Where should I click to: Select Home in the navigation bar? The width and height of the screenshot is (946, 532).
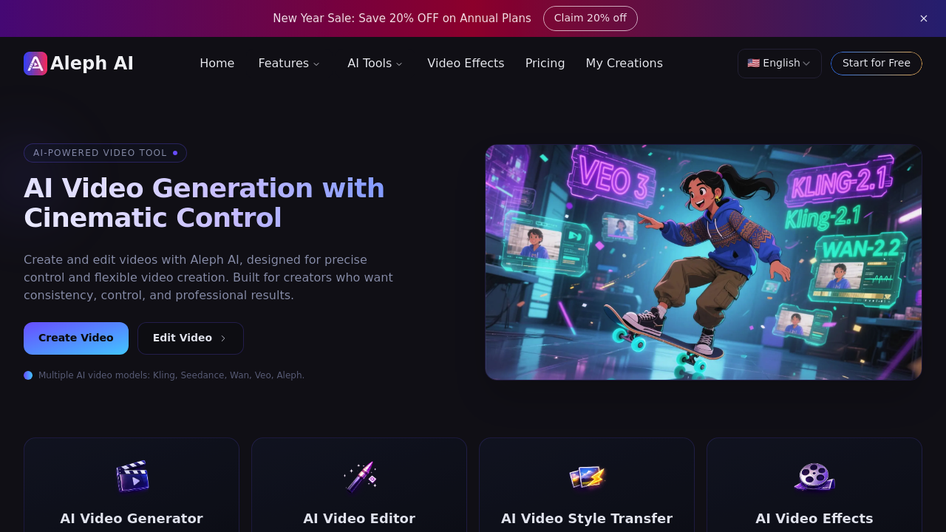pyautogui.click(x=217, y=63)
